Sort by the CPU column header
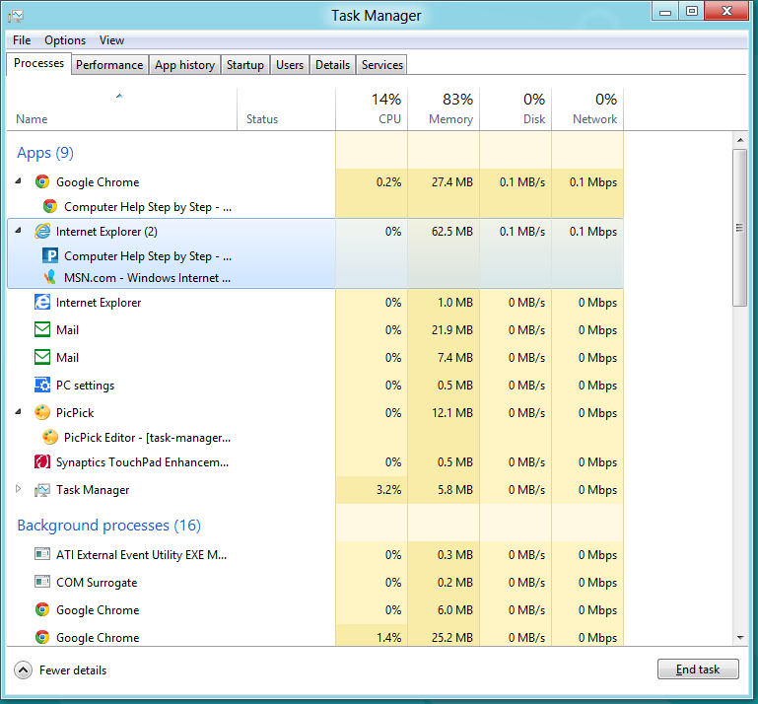Screen dimensions: 758x704 (x=372, y=109)
